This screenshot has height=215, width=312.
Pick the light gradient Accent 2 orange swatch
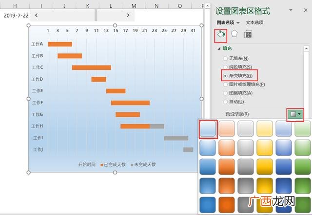(x=226, y=129)
